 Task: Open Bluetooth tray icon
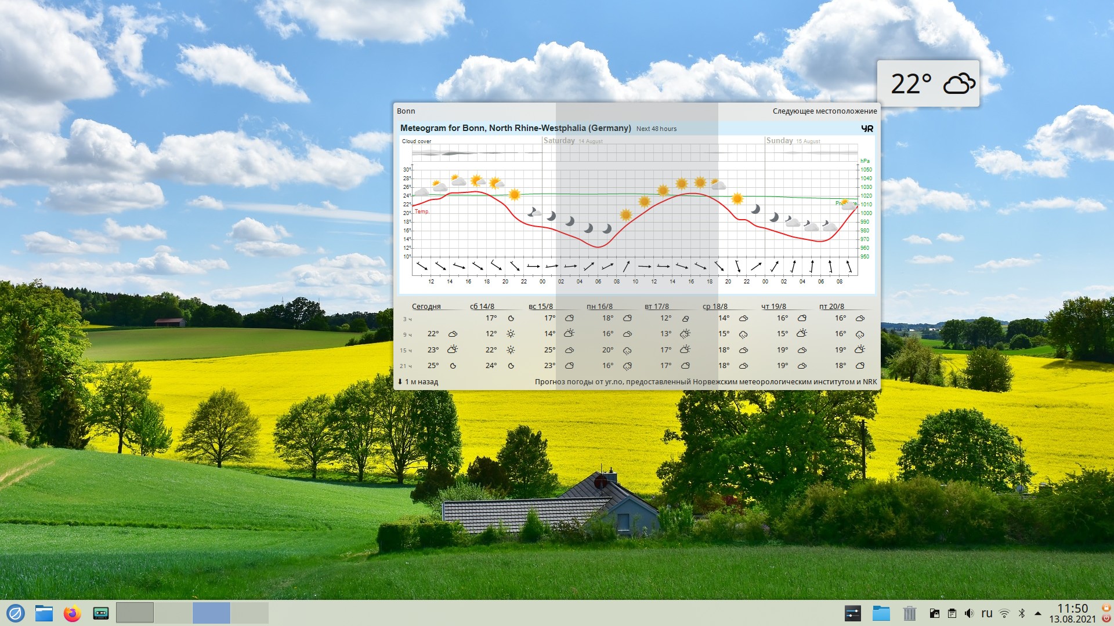click(1022, 613)
